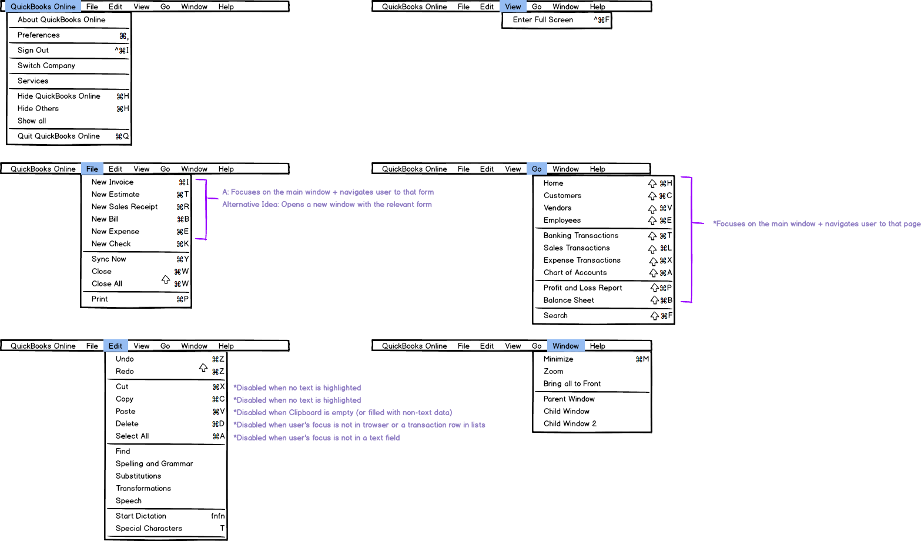Click New Sales Receipt entry

point(136,206)
